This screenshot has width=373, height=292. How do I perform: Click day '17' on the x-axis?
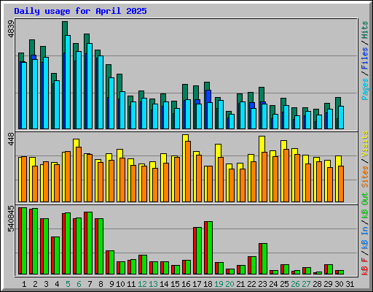point(197,284)
